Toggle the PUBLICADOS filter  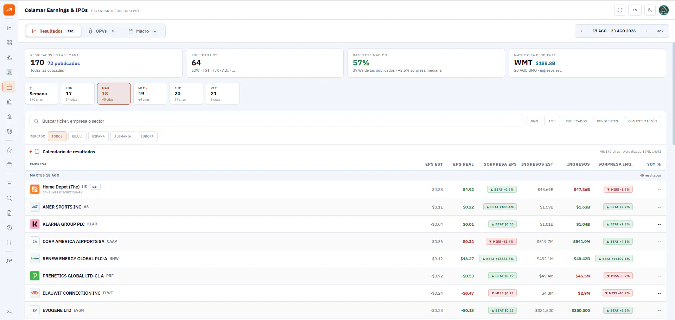(576, 121)
